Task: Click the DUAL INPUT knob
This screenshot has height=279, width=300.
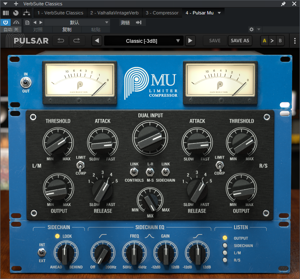Action: tap(150, 137)
